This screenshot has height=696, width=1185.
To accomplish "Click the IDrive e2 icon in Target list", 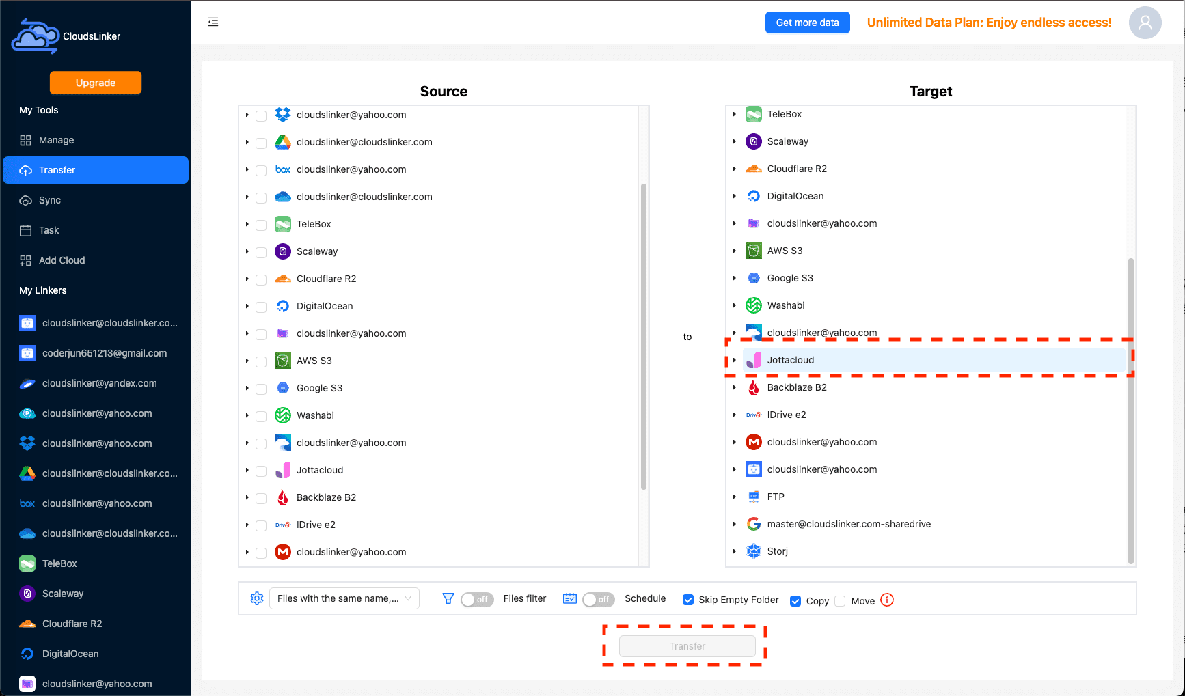I will (754, 415).
